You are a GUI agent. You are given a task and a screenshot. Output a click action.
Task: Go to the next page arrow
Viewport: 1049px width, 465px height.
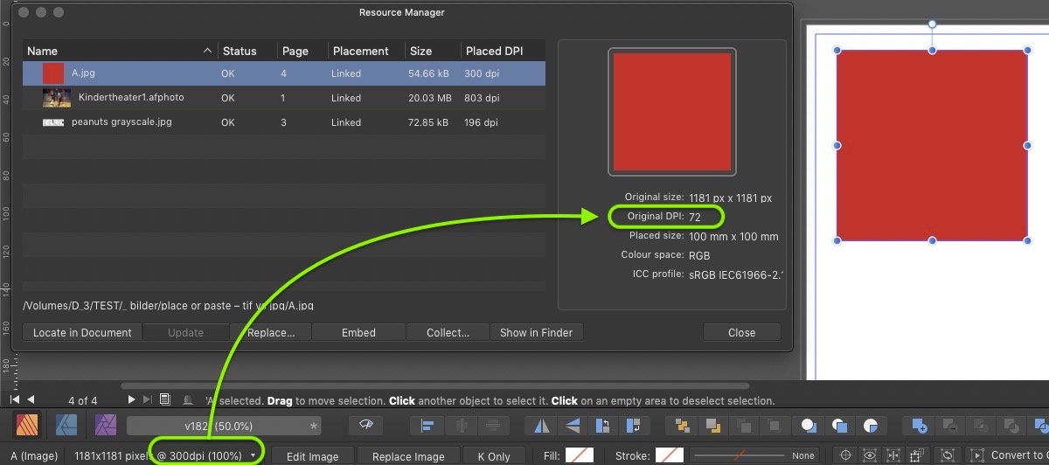132,399
